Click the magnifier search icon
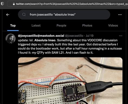This screenshot has height=104, width=128. pyautogui.click(x=24, y=15)
